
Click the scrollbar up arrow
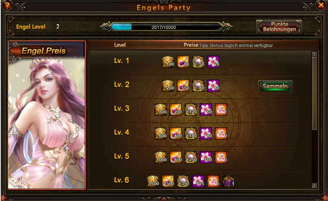click(x=314, y=54)
